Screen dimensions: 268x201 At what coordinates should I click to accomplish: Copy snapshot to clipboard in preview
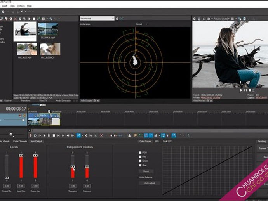[240, 19]
